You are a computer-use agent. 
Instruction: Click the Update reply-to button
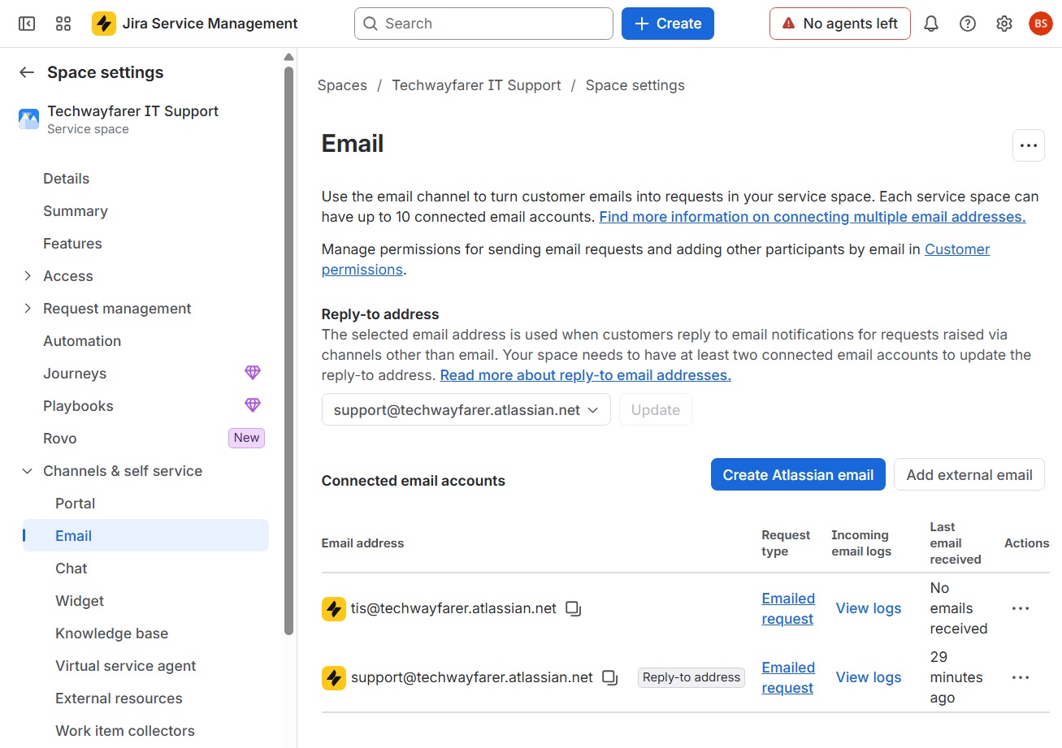pos(656,410)
